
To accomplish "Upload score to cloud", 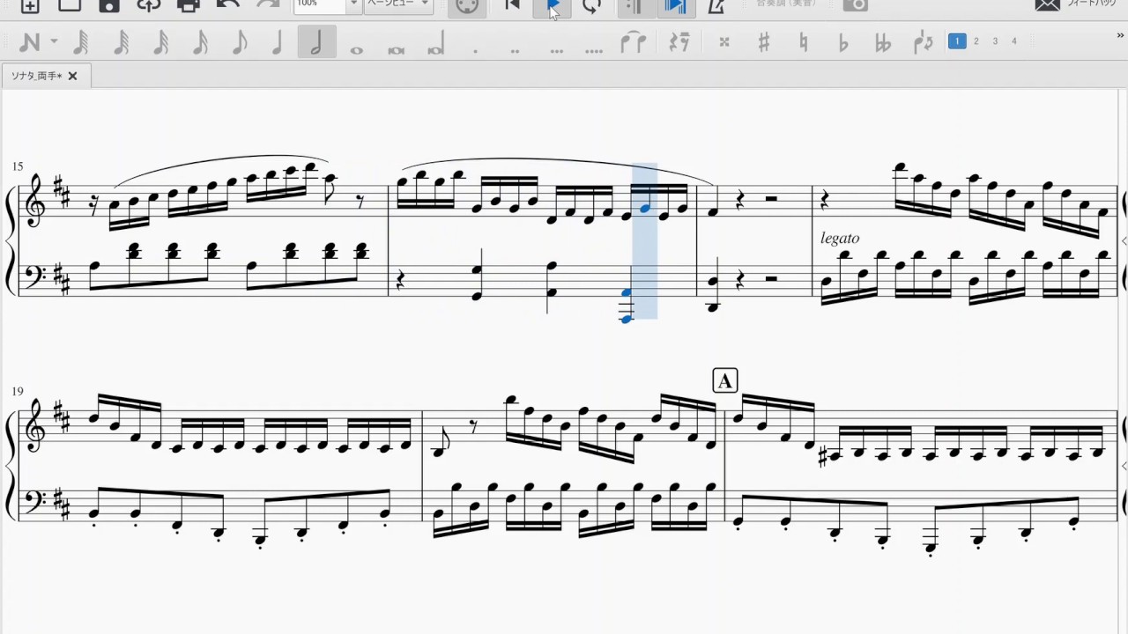I will point(149,6).
